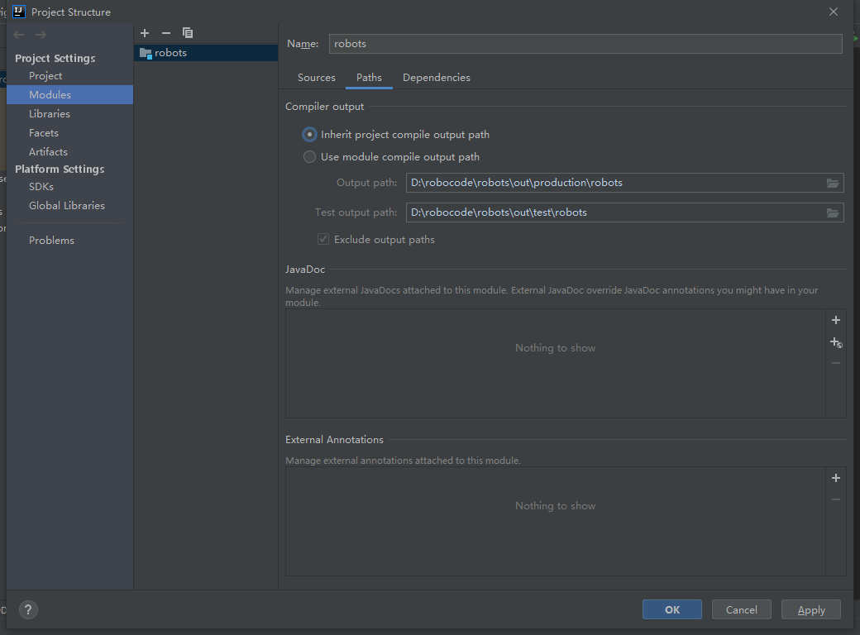This screenshot has height=635, width=860.
Task: Remove JavaDoc entry with minus icon
Action: pos(836,363)
